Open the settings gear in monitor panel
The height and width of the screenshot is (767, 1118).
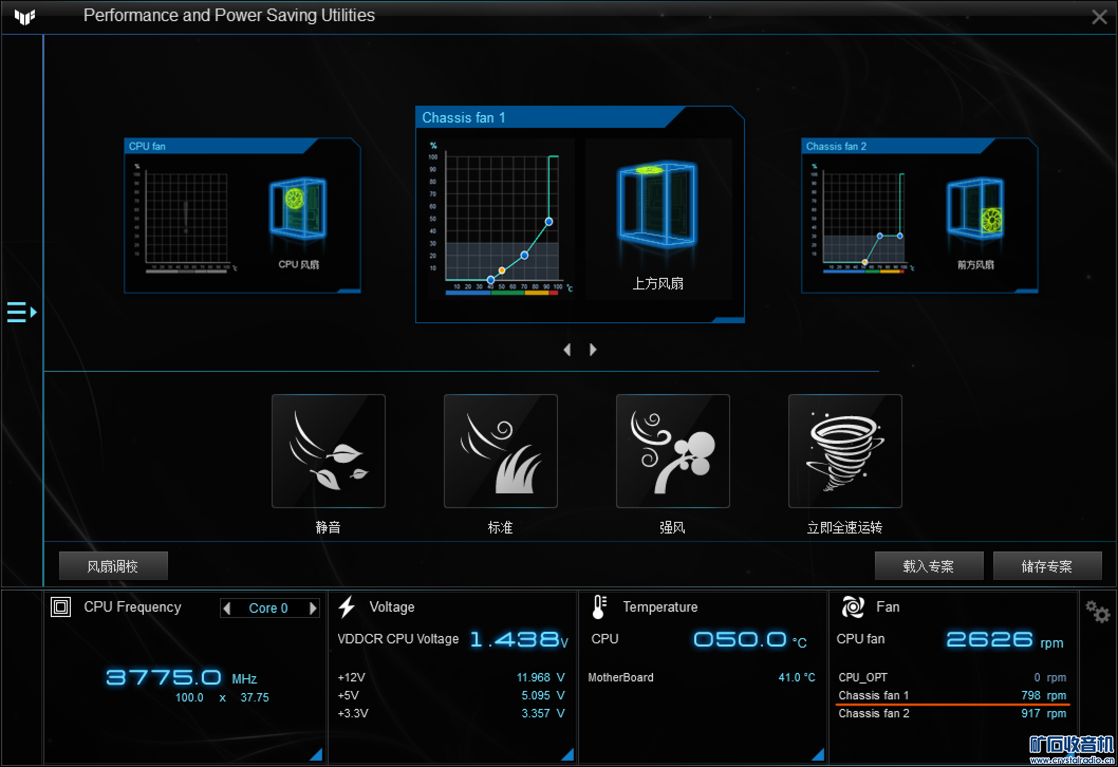click(1097, 612)
